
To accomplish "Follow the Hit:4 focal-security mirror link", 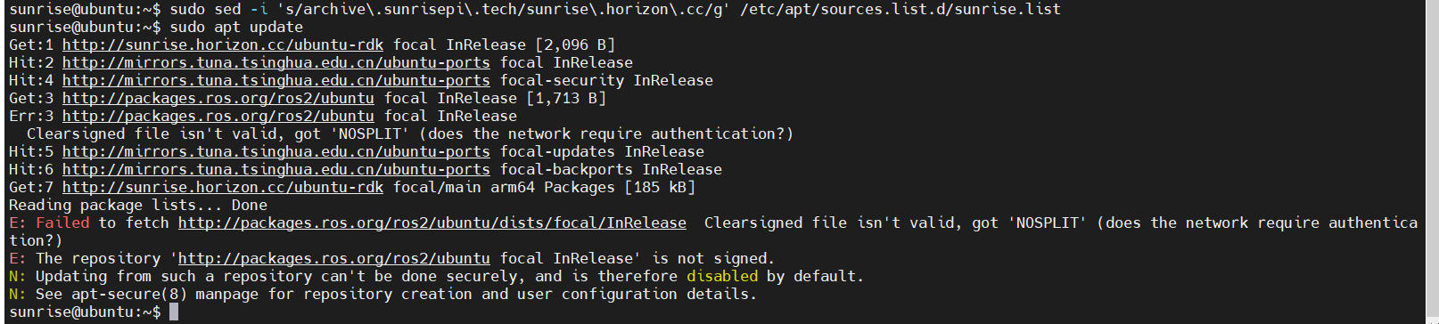I will click(276, 80).
